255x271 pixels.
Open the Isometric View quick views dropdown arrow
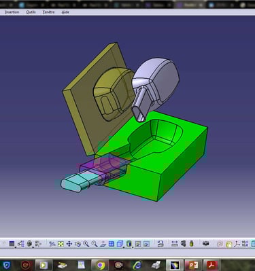[x=124, y=247]
